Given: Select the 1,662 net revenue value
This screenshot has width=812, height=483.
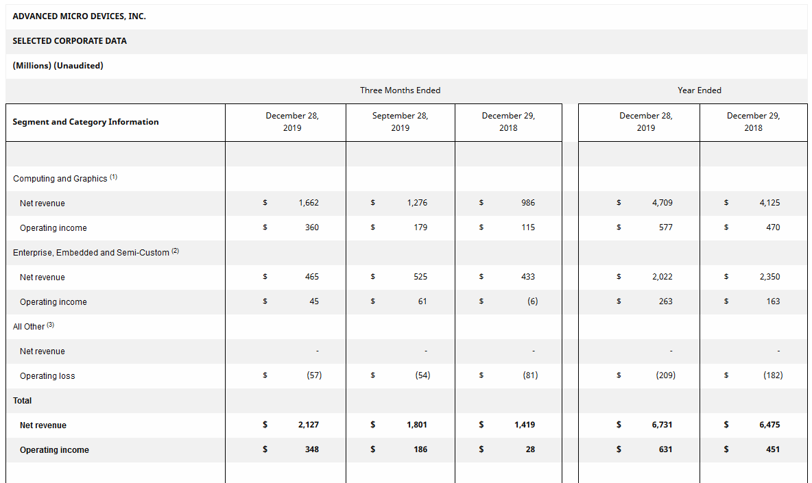Looking at the screenshot, I should [x=309, y=203].
